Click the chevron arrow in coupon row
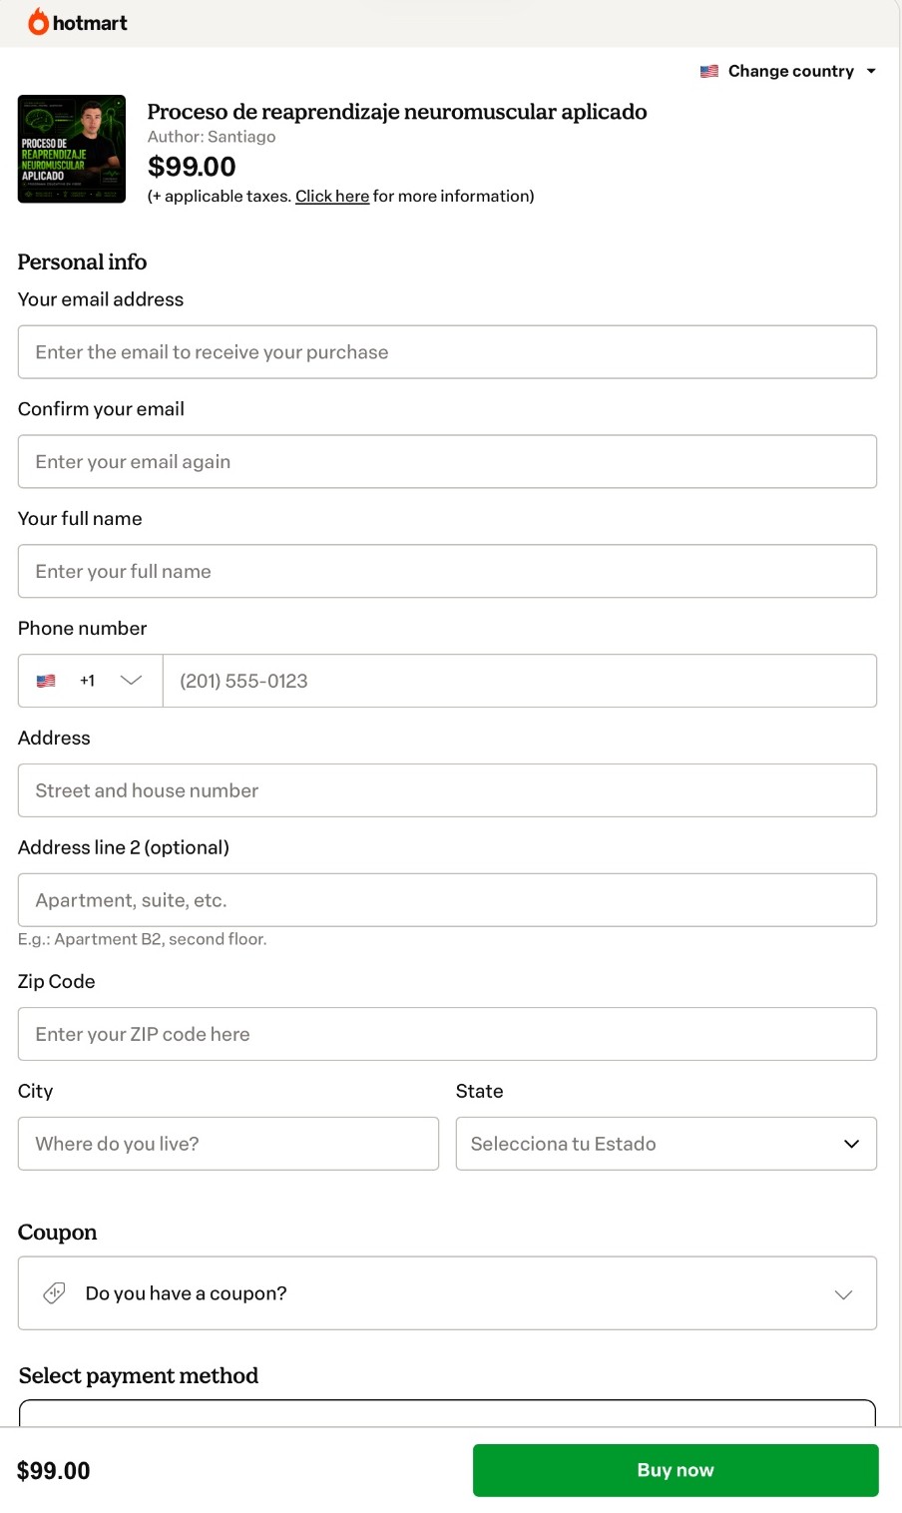 (x=843, y=1294)
